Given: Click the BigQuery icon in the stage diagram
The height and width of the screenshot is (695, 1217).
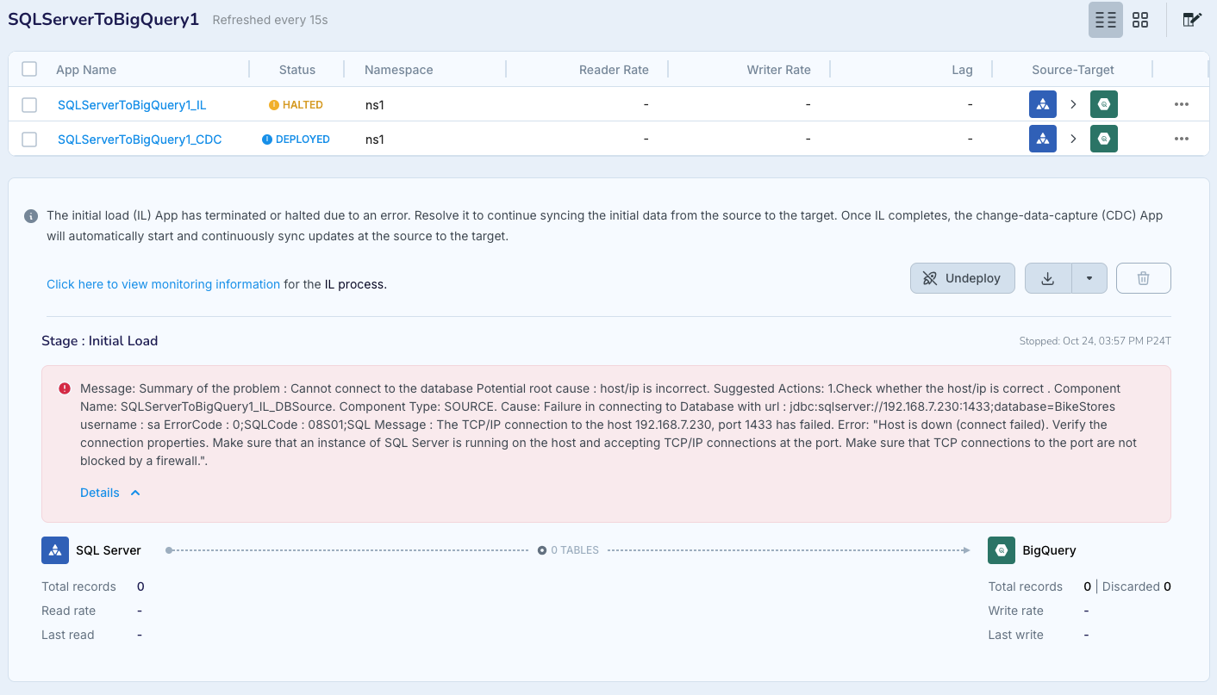Looking at the screenshot, I should coord(1001,550).
